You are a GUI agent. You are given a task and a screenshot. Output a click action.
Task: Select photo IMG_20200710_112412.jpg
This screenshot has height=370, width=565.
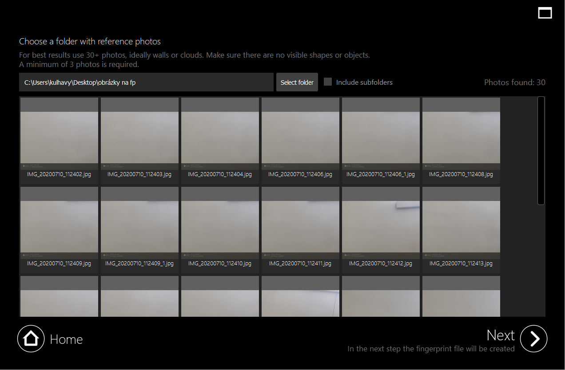click(x=381, y=227)
